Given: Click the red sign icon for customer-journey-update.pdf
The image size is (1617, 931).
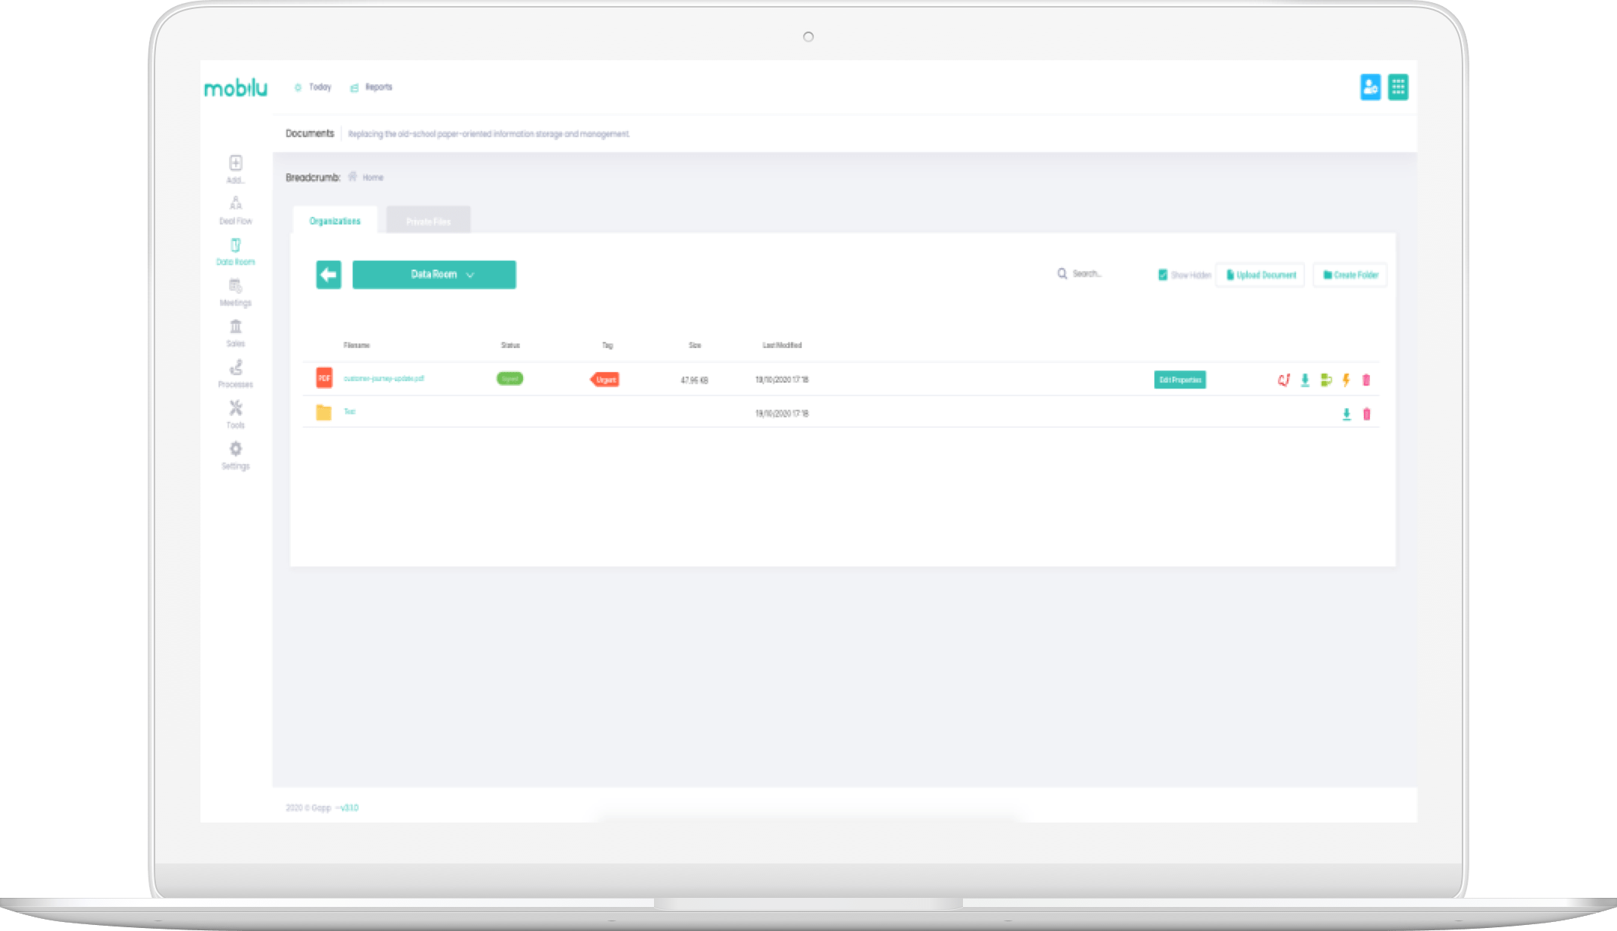Looking at the screenshot, I should [1284, 380].
